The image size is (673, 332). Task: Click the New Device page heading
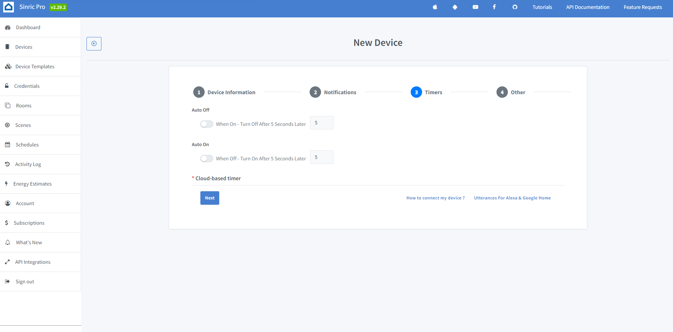click(x=378, y=43)
